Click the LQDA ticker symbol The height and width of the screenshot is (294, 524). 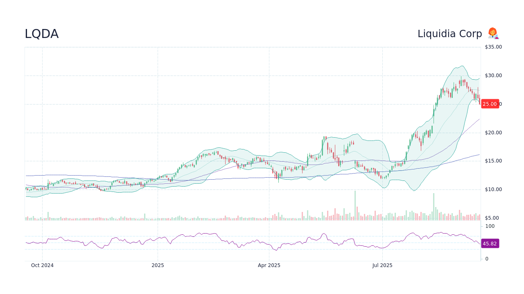pyautogui.click(x=41, y=34)
